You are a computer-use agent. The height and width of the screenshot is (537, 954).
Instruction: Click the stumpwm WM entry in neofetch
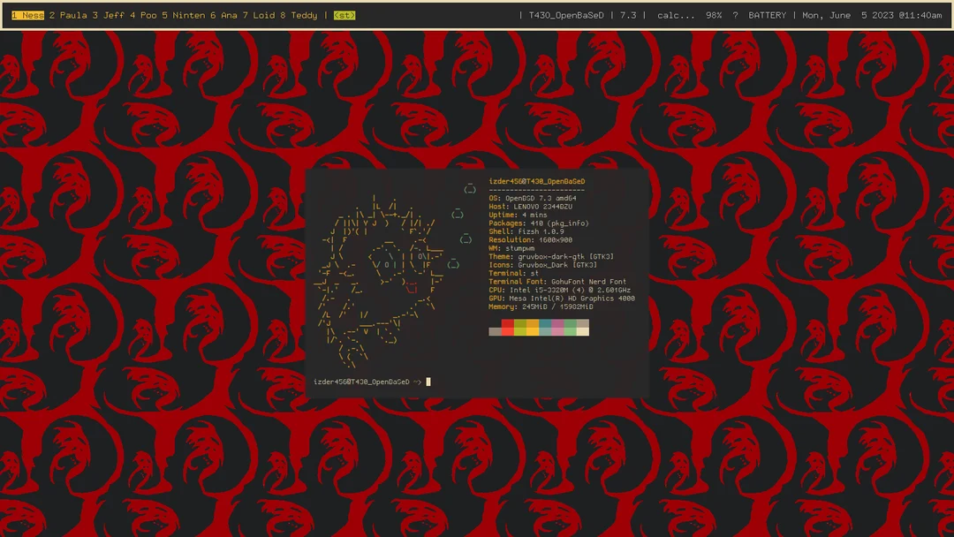point(514,248)
